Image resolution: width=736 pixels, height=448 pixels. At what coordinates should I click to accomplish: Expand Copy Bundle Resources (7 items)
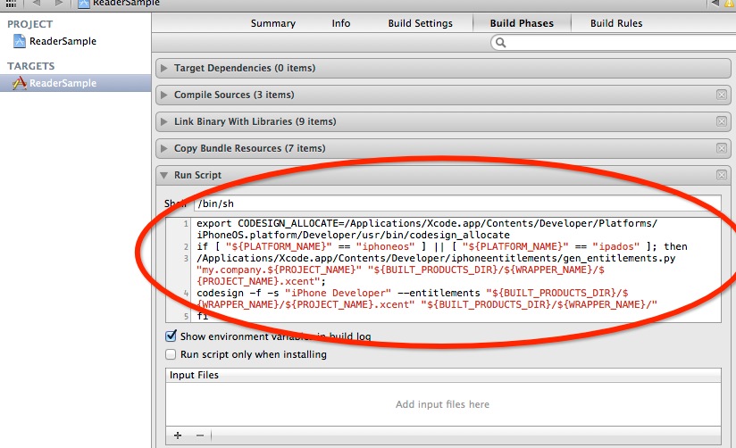tap(163, 148)
